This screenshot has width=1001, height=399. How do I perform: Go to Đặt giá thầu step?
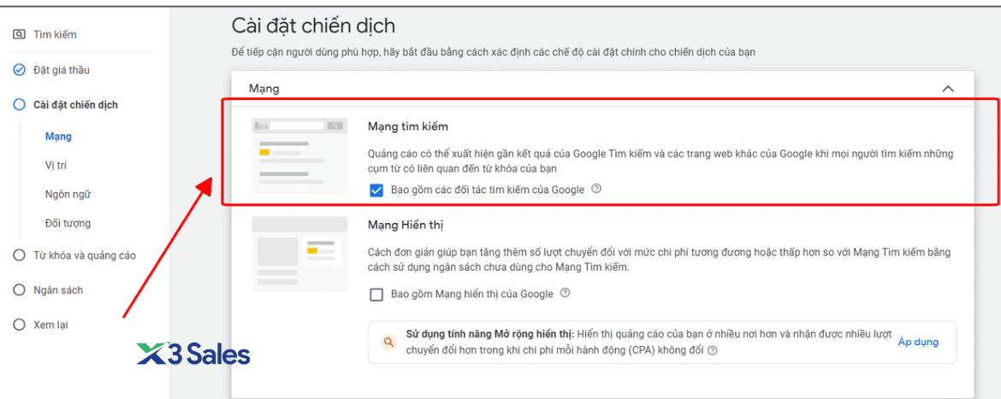click(x=62, y=69)
